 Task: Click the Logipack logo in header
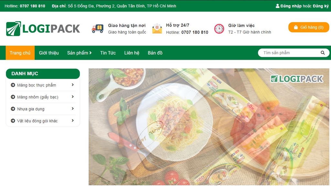click(43, 28)
